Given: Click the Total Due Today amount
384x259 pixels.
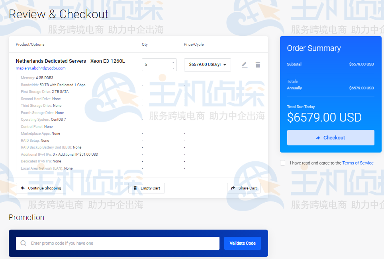Looking at the screenshot, I should tap(324, 118).
